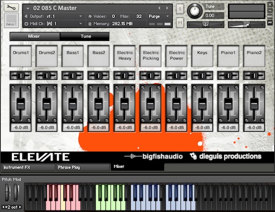The image size is (275, 212).
Task: Click the Tune knob
Action: coord(195,11)
